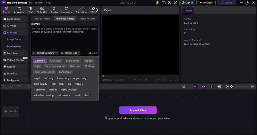The height and width of the screenshot is (135, 257).
Task: Click the download center icon in title bar
Action: coord(176,3)
